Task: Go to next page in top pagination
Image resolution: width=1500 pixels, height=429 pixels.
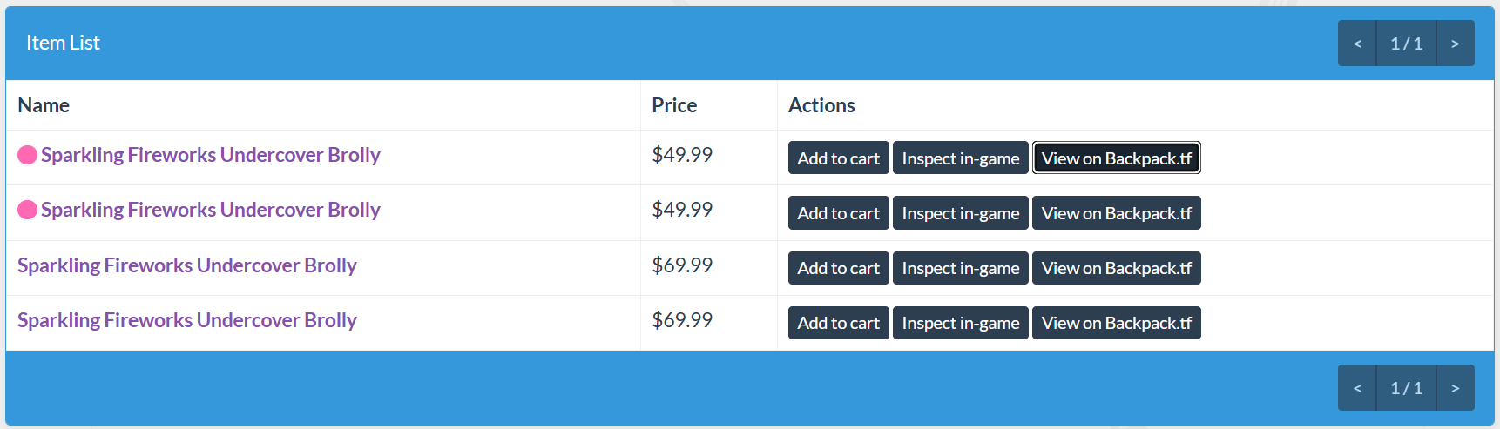Action: (1455, 44)
